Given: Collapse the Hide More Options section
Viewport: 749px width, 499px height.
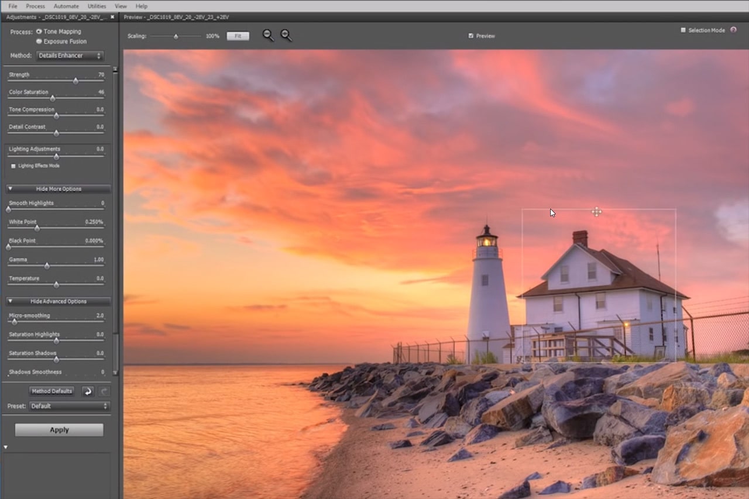Looking at the screenshot, I should point(58,189).
